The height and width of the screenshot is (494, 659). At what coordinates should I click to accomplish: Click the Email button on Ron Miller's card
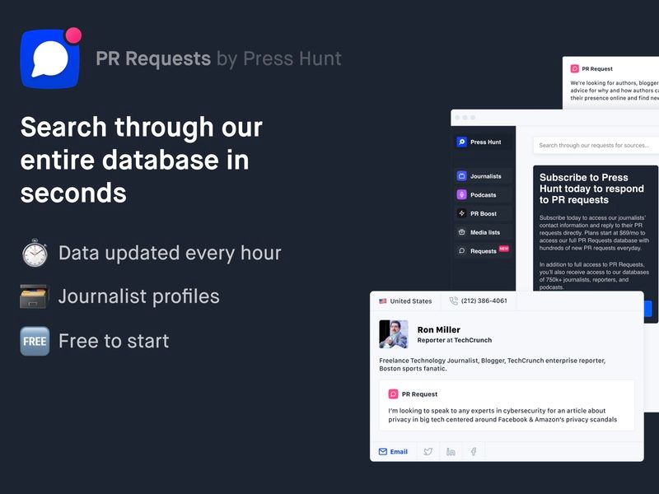point(394,451)
